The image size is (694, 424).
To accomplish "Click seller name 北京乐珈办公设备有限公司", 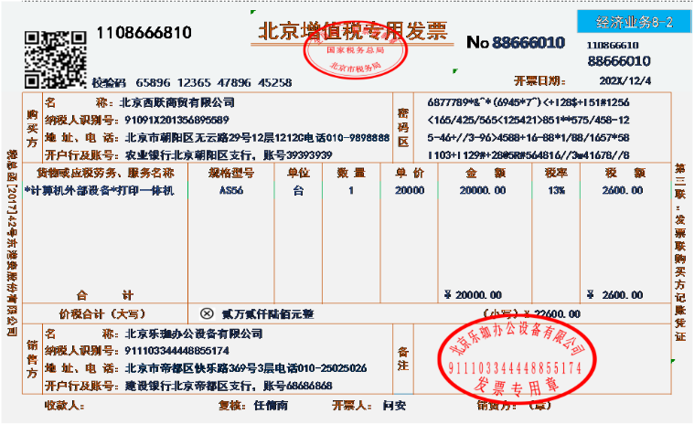I will click(x=194, y=334).
